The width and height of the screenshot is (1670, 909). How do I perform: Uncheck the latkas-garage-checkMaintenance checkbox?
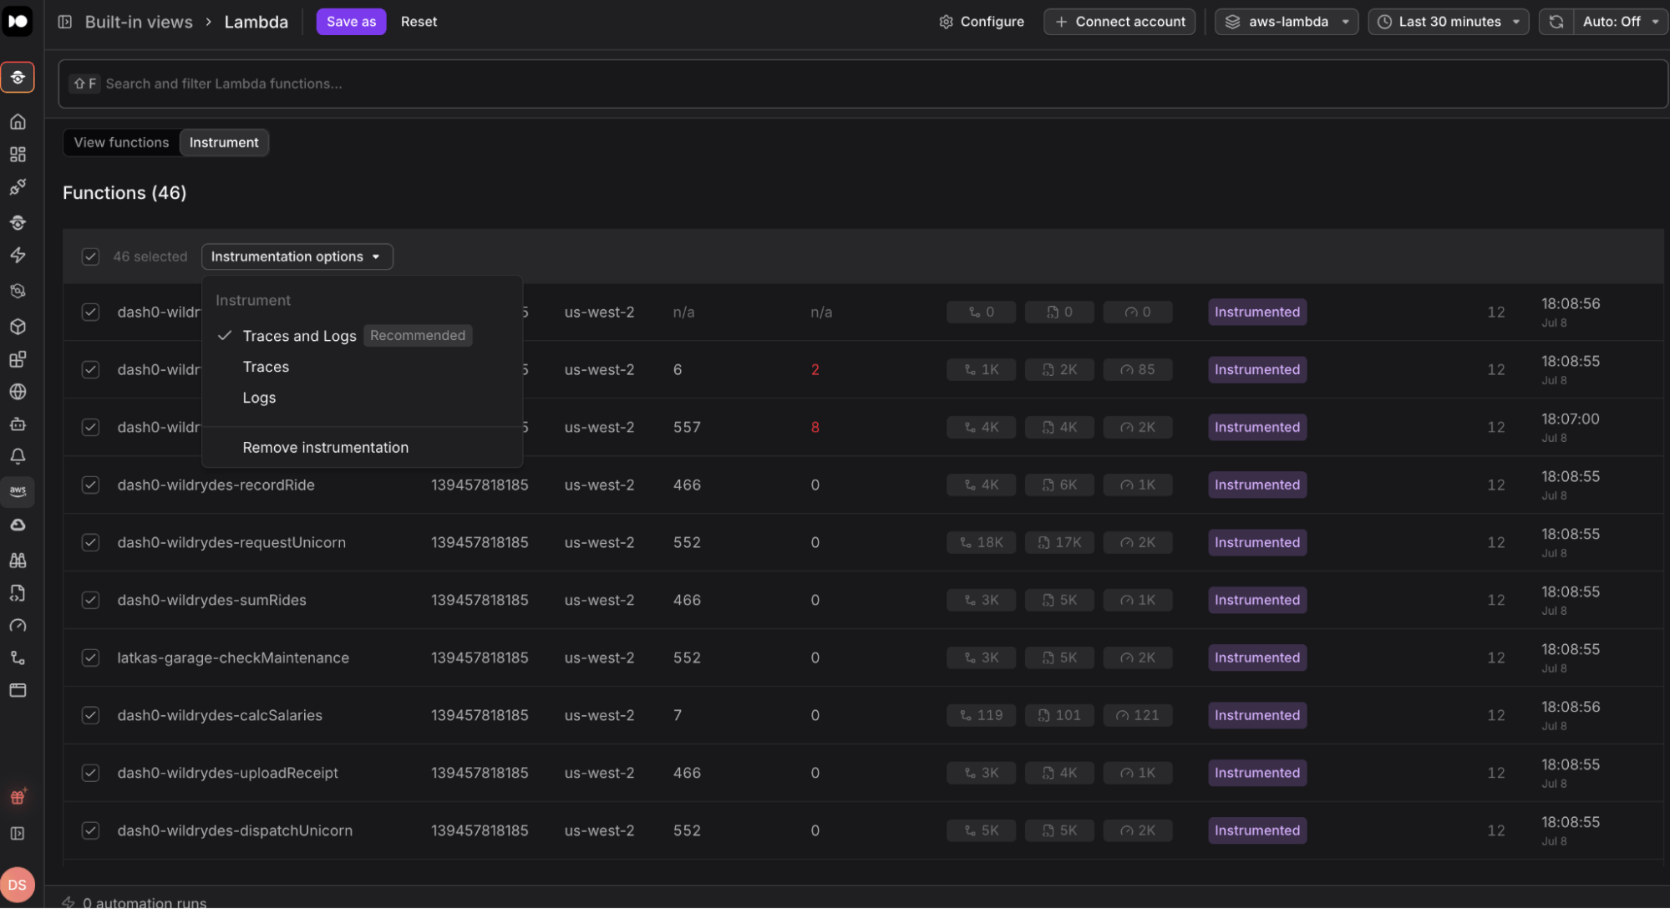90,658
